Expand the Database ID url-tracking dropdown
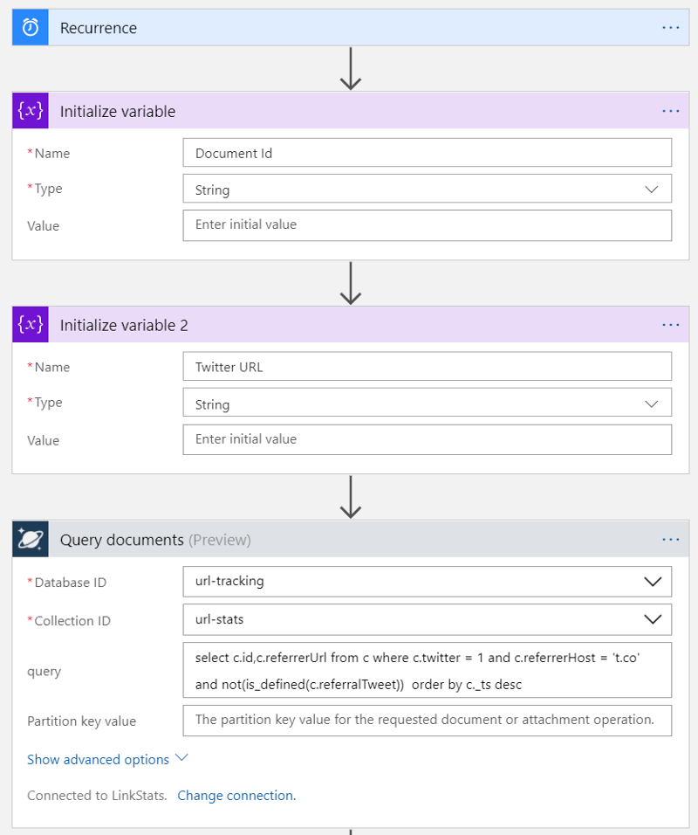Image resolution: width=698 pixels, height=835 pixels. pos(651,581)
